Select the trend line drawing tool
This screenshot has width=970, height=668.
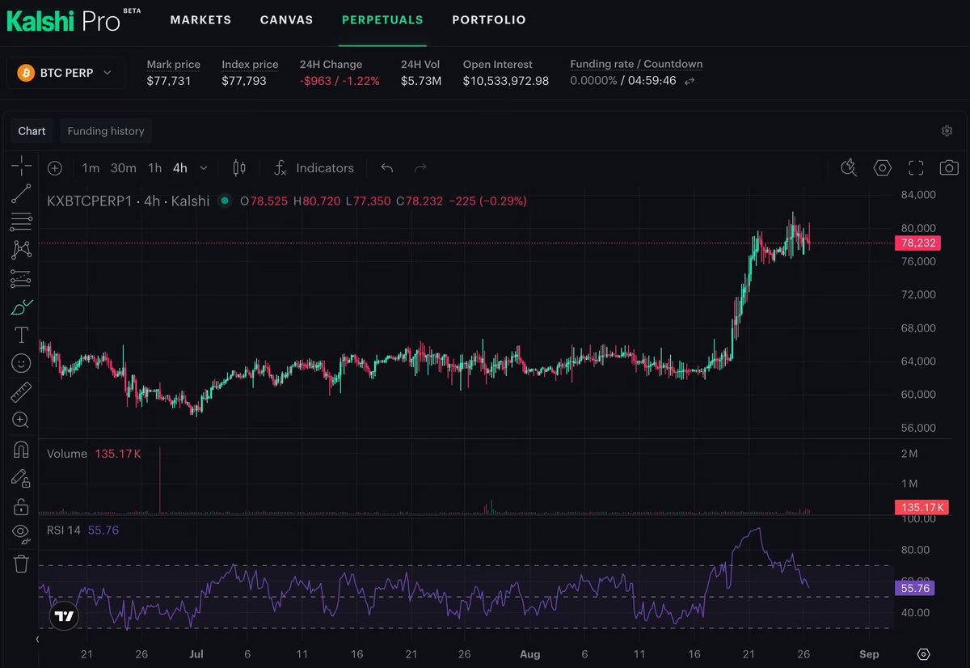[x=22, y=193]
